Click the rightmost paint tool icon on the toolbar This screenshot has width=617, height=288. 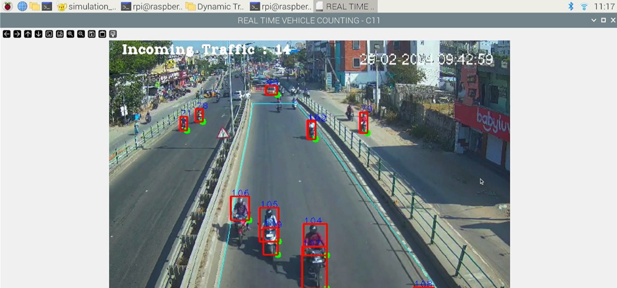pos(113,34)
